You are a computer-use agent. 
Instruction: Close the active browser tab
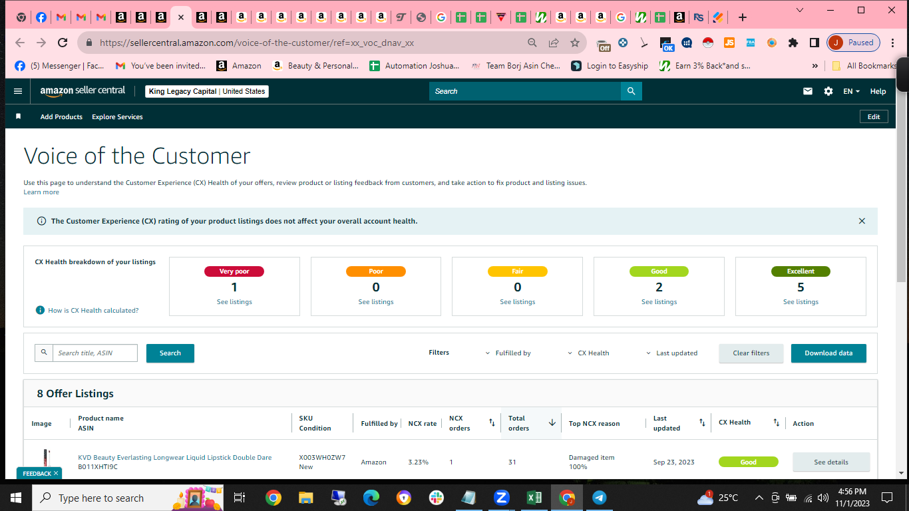click(180, 17)
